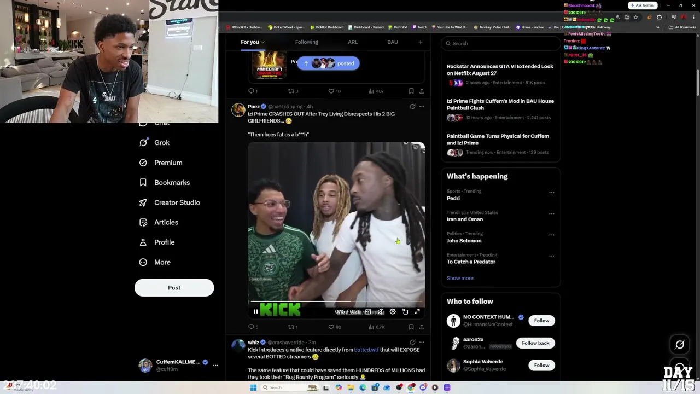Open Articles from the sidebar
This screenshot has width=700, height=394.
point(159,222)
